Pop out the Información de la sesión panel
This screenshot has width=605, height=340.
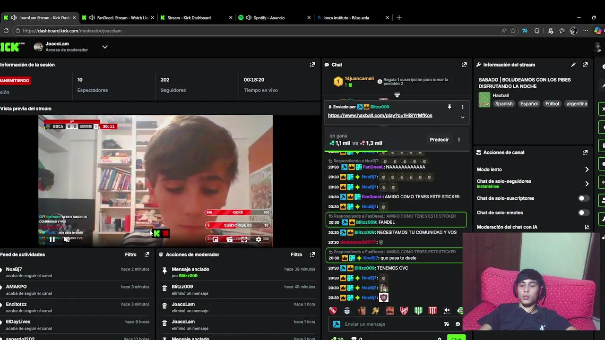[x=312, y=65]
